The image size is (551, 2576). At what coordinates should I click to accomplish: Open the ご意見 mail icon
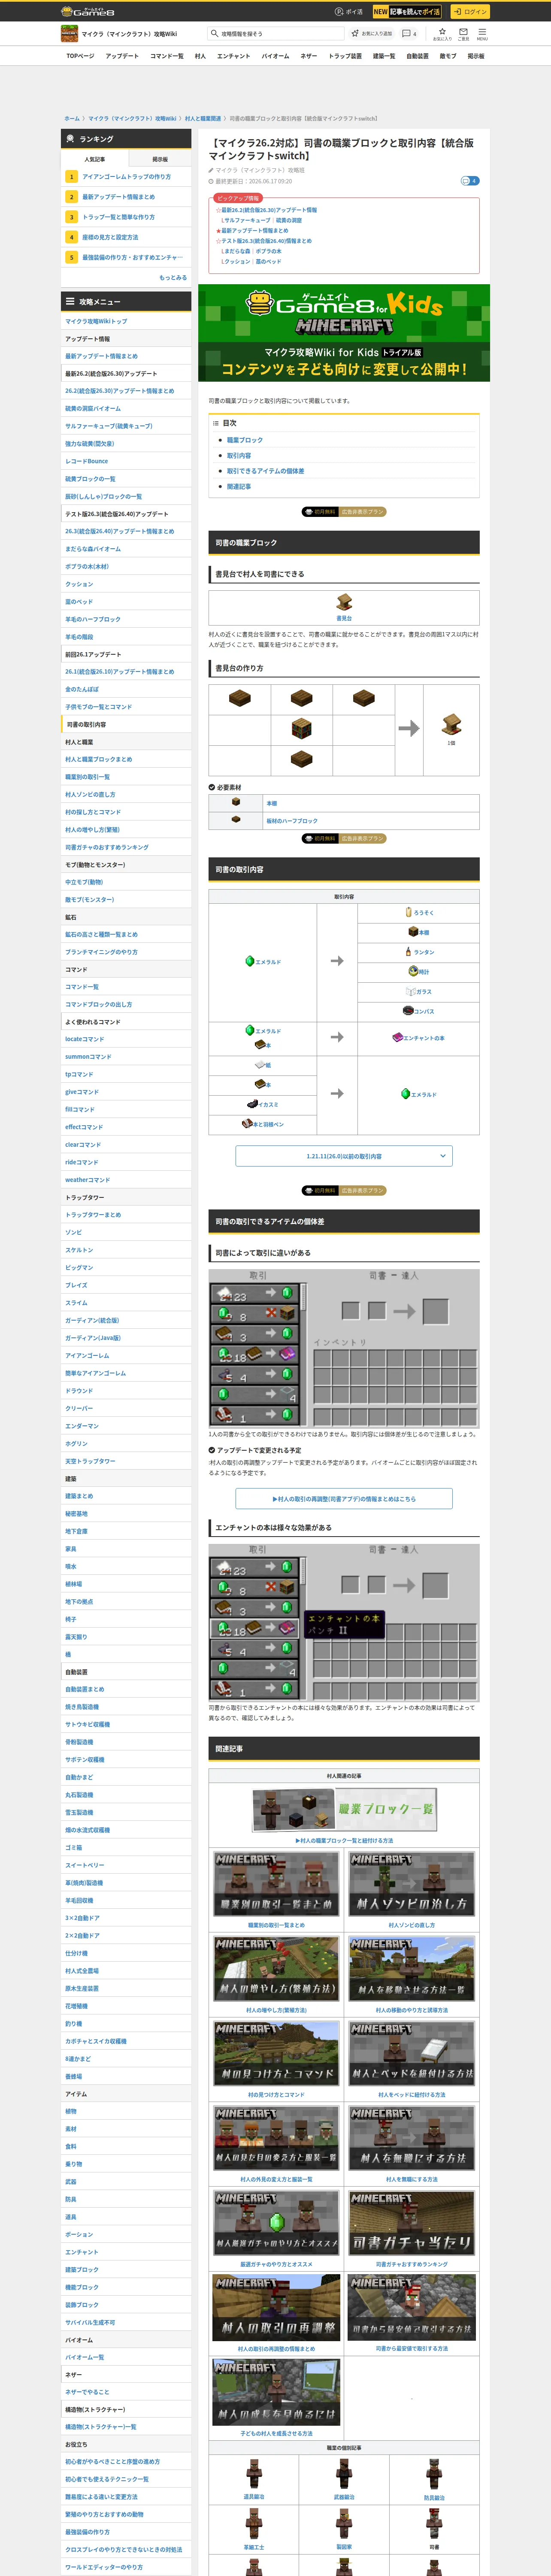click(463, 33)
